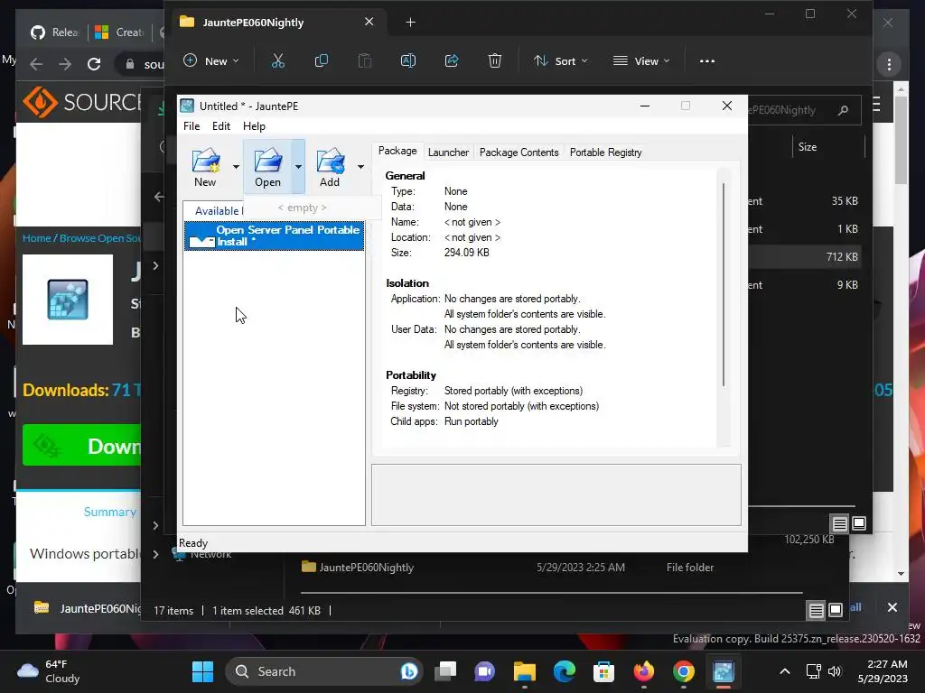Click the weather widget showing 64°F Cloudy
Screen dimensions: 925x693
tap(49, 671)
